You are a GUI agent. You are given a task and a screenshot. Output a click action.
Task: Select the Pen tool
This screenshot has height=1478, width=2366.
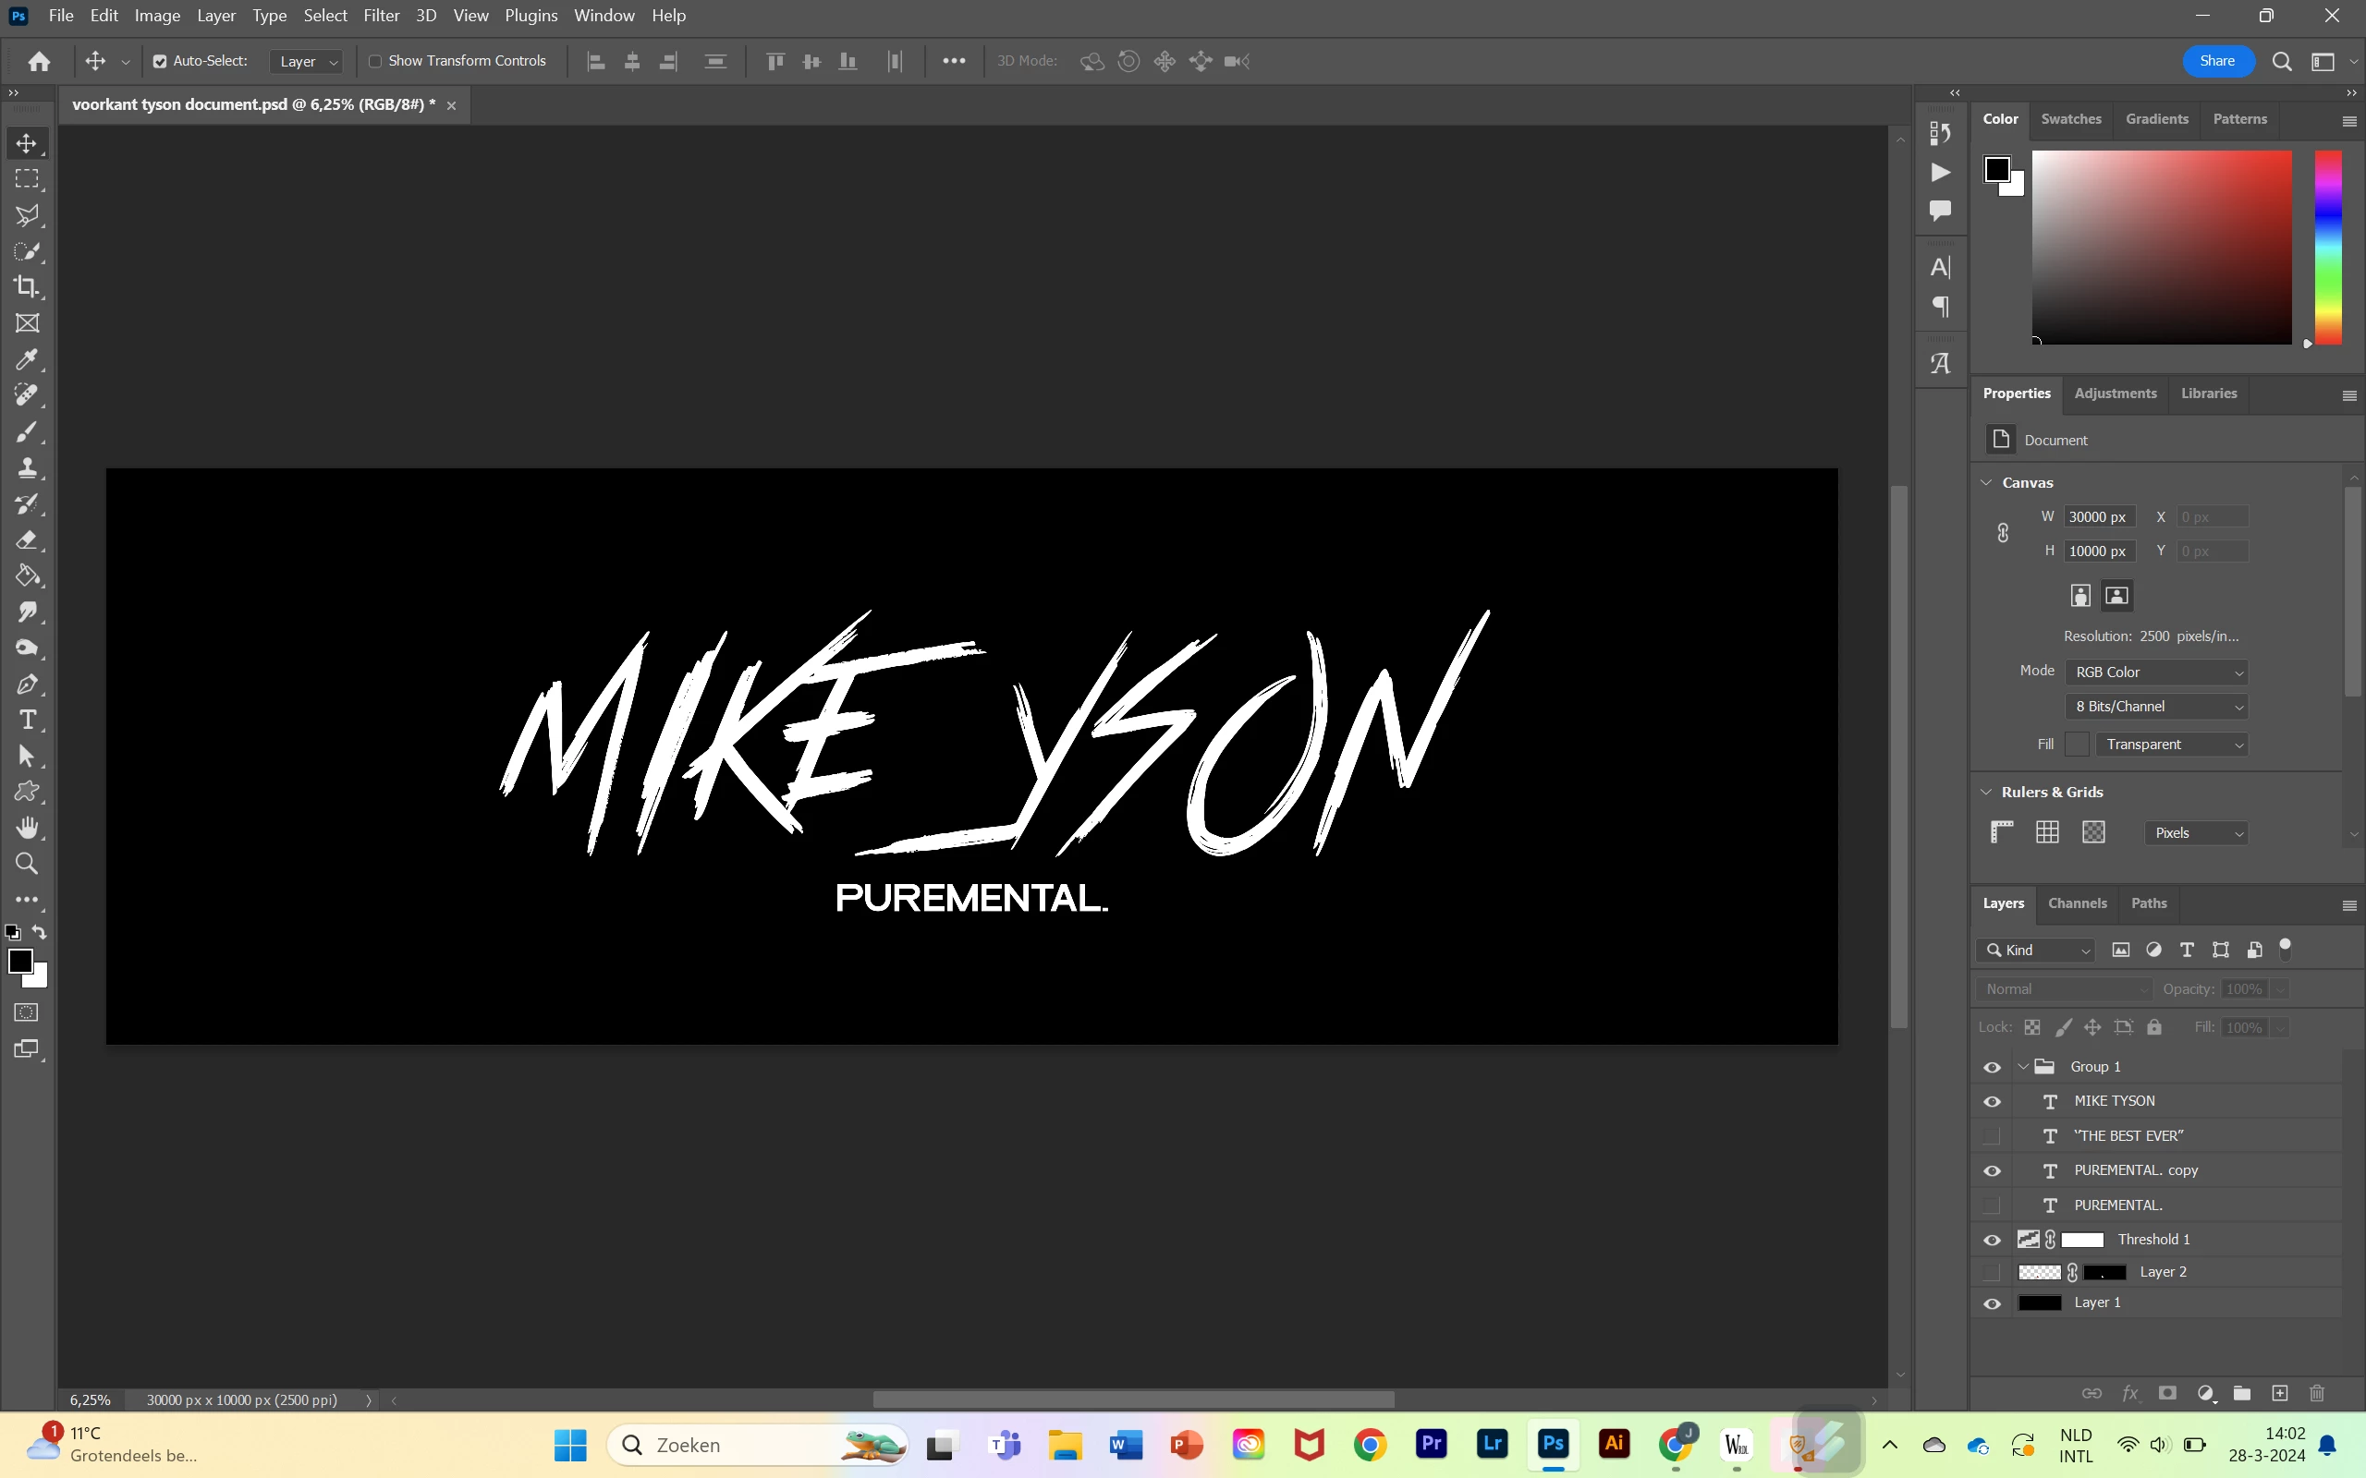pos(28,684)
